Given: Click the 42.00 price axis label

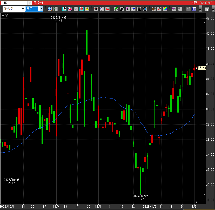Looking at the screenshot, I should point(210,18).
